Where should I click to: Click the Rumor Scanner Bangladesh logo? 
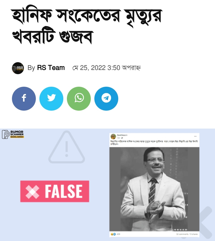(x=13, y=134)
